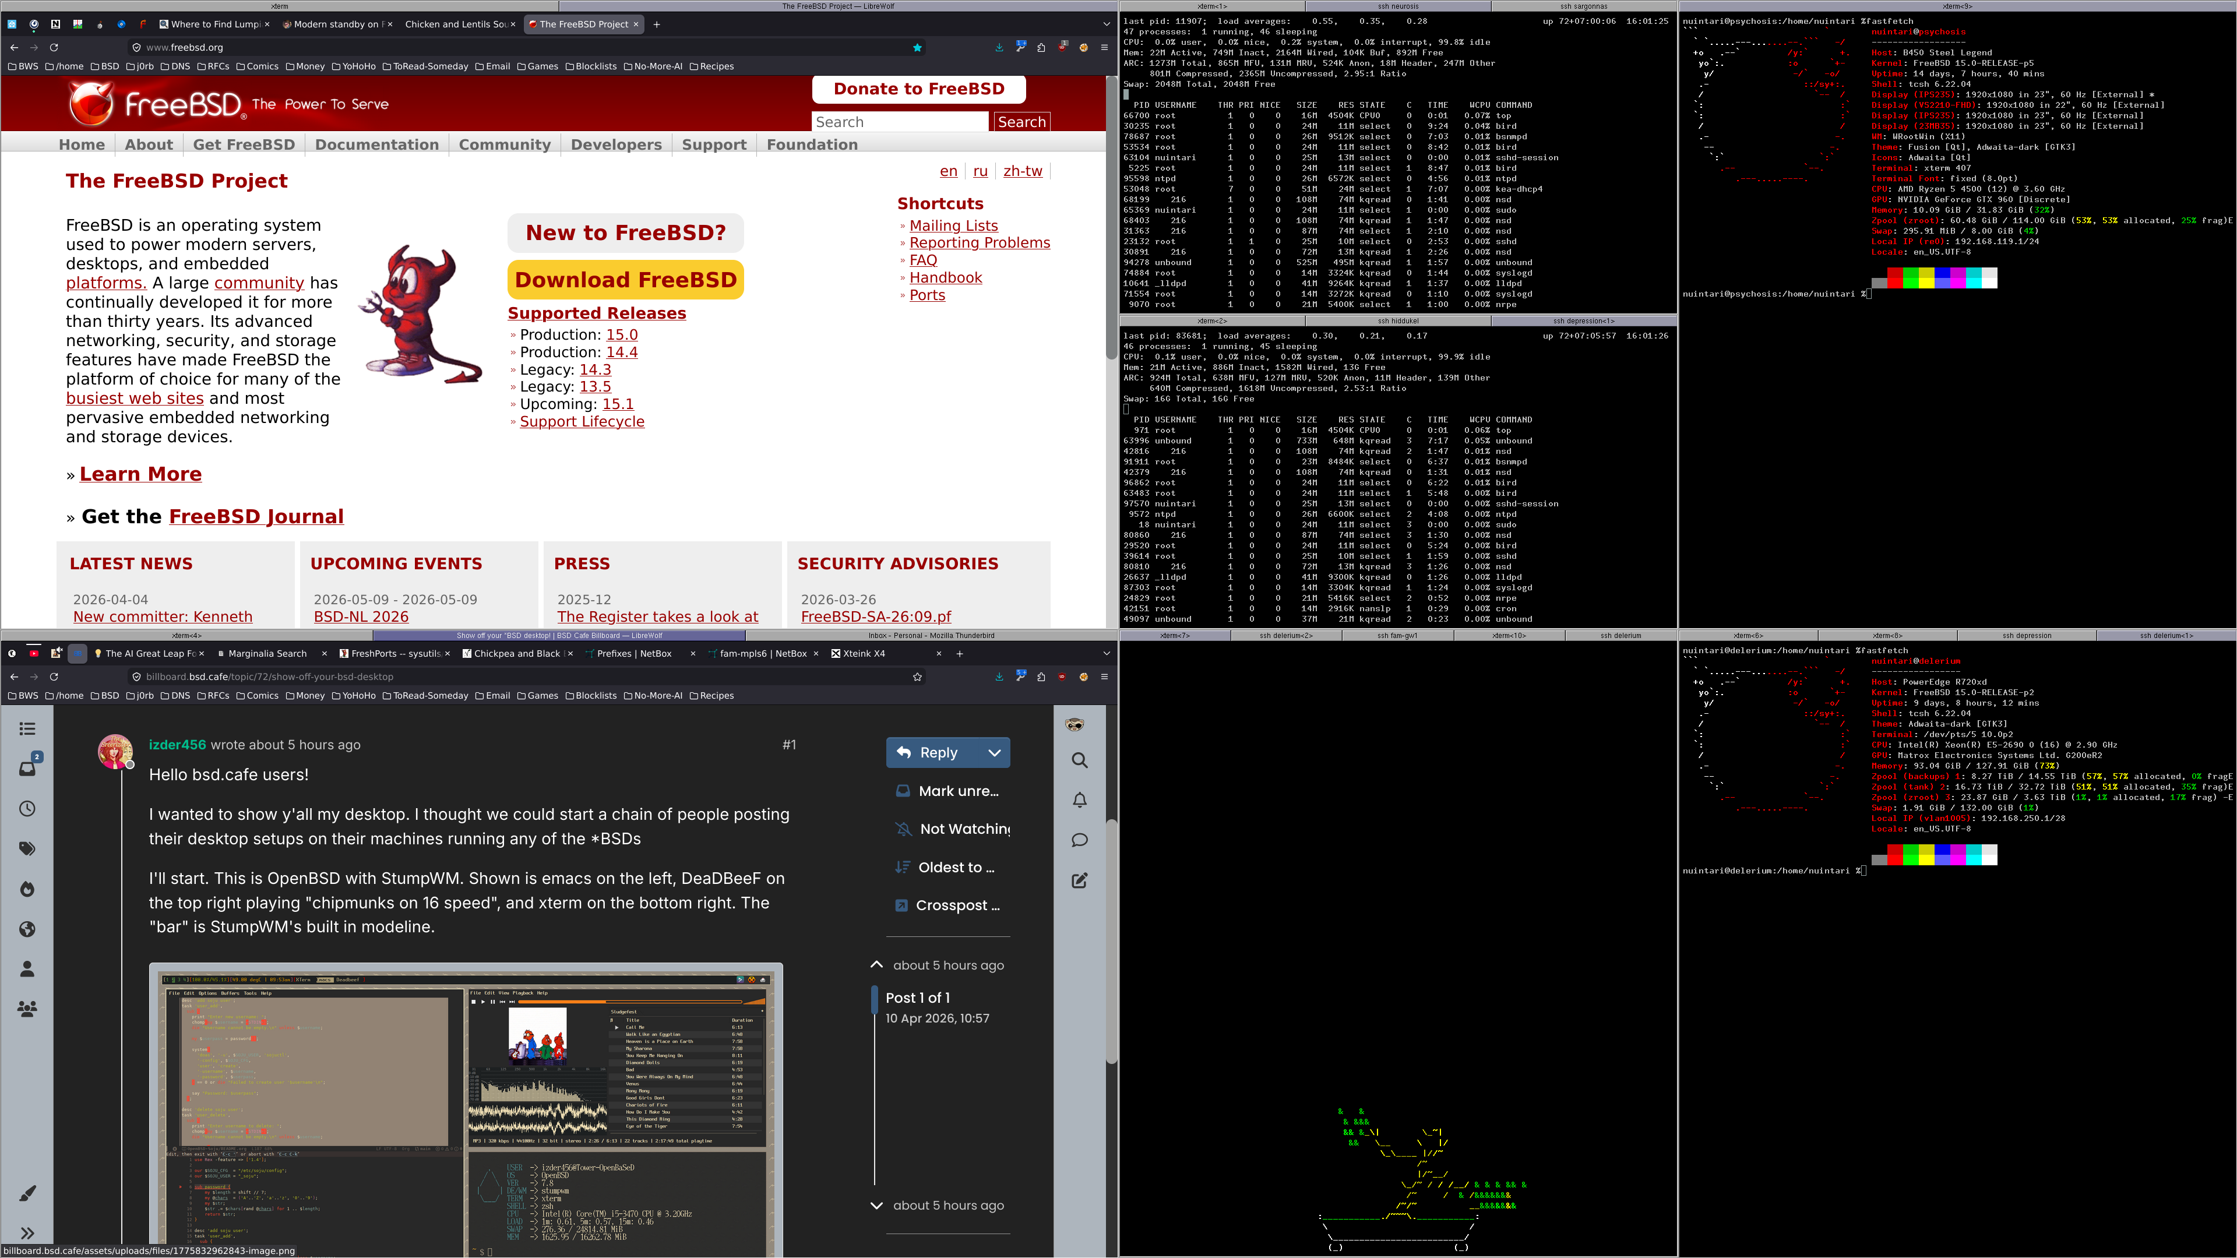This screenshot has width=2237, height=1258.
Task: Open the Handbook shortcut link
Action: point(946,278)
